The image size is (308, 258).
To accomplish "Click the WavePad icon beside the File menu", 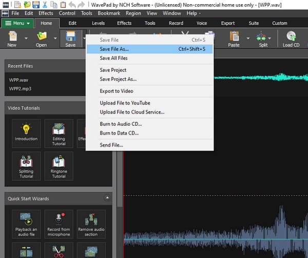I will tap(5, 13).
